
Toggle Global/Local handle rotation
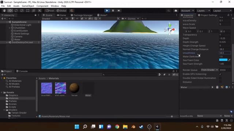coord(61,11)
